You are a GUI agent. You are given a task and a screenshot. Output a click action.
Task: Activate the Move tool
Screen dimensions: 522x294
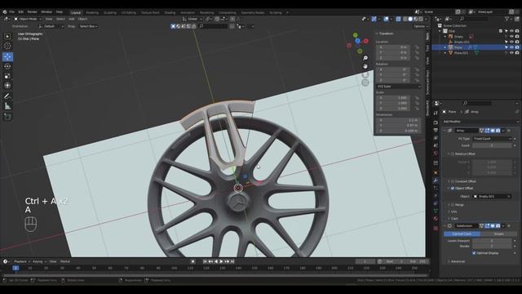7,56
